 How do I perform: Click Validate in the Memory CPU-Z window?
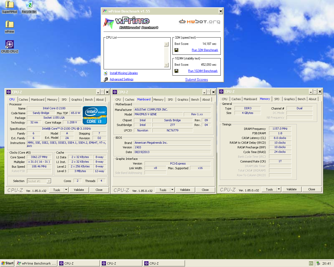pos(291,189)
